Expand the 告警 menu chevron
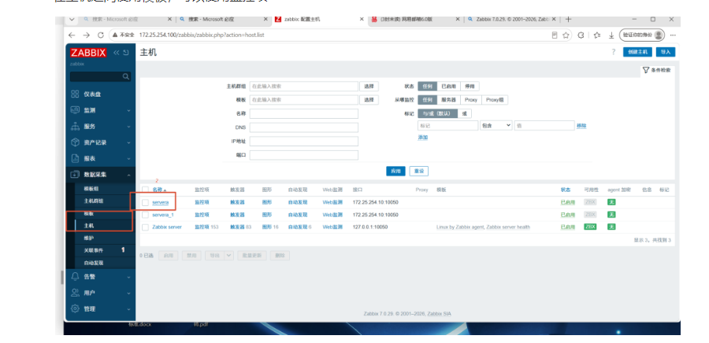 click(x=129, y=276)
